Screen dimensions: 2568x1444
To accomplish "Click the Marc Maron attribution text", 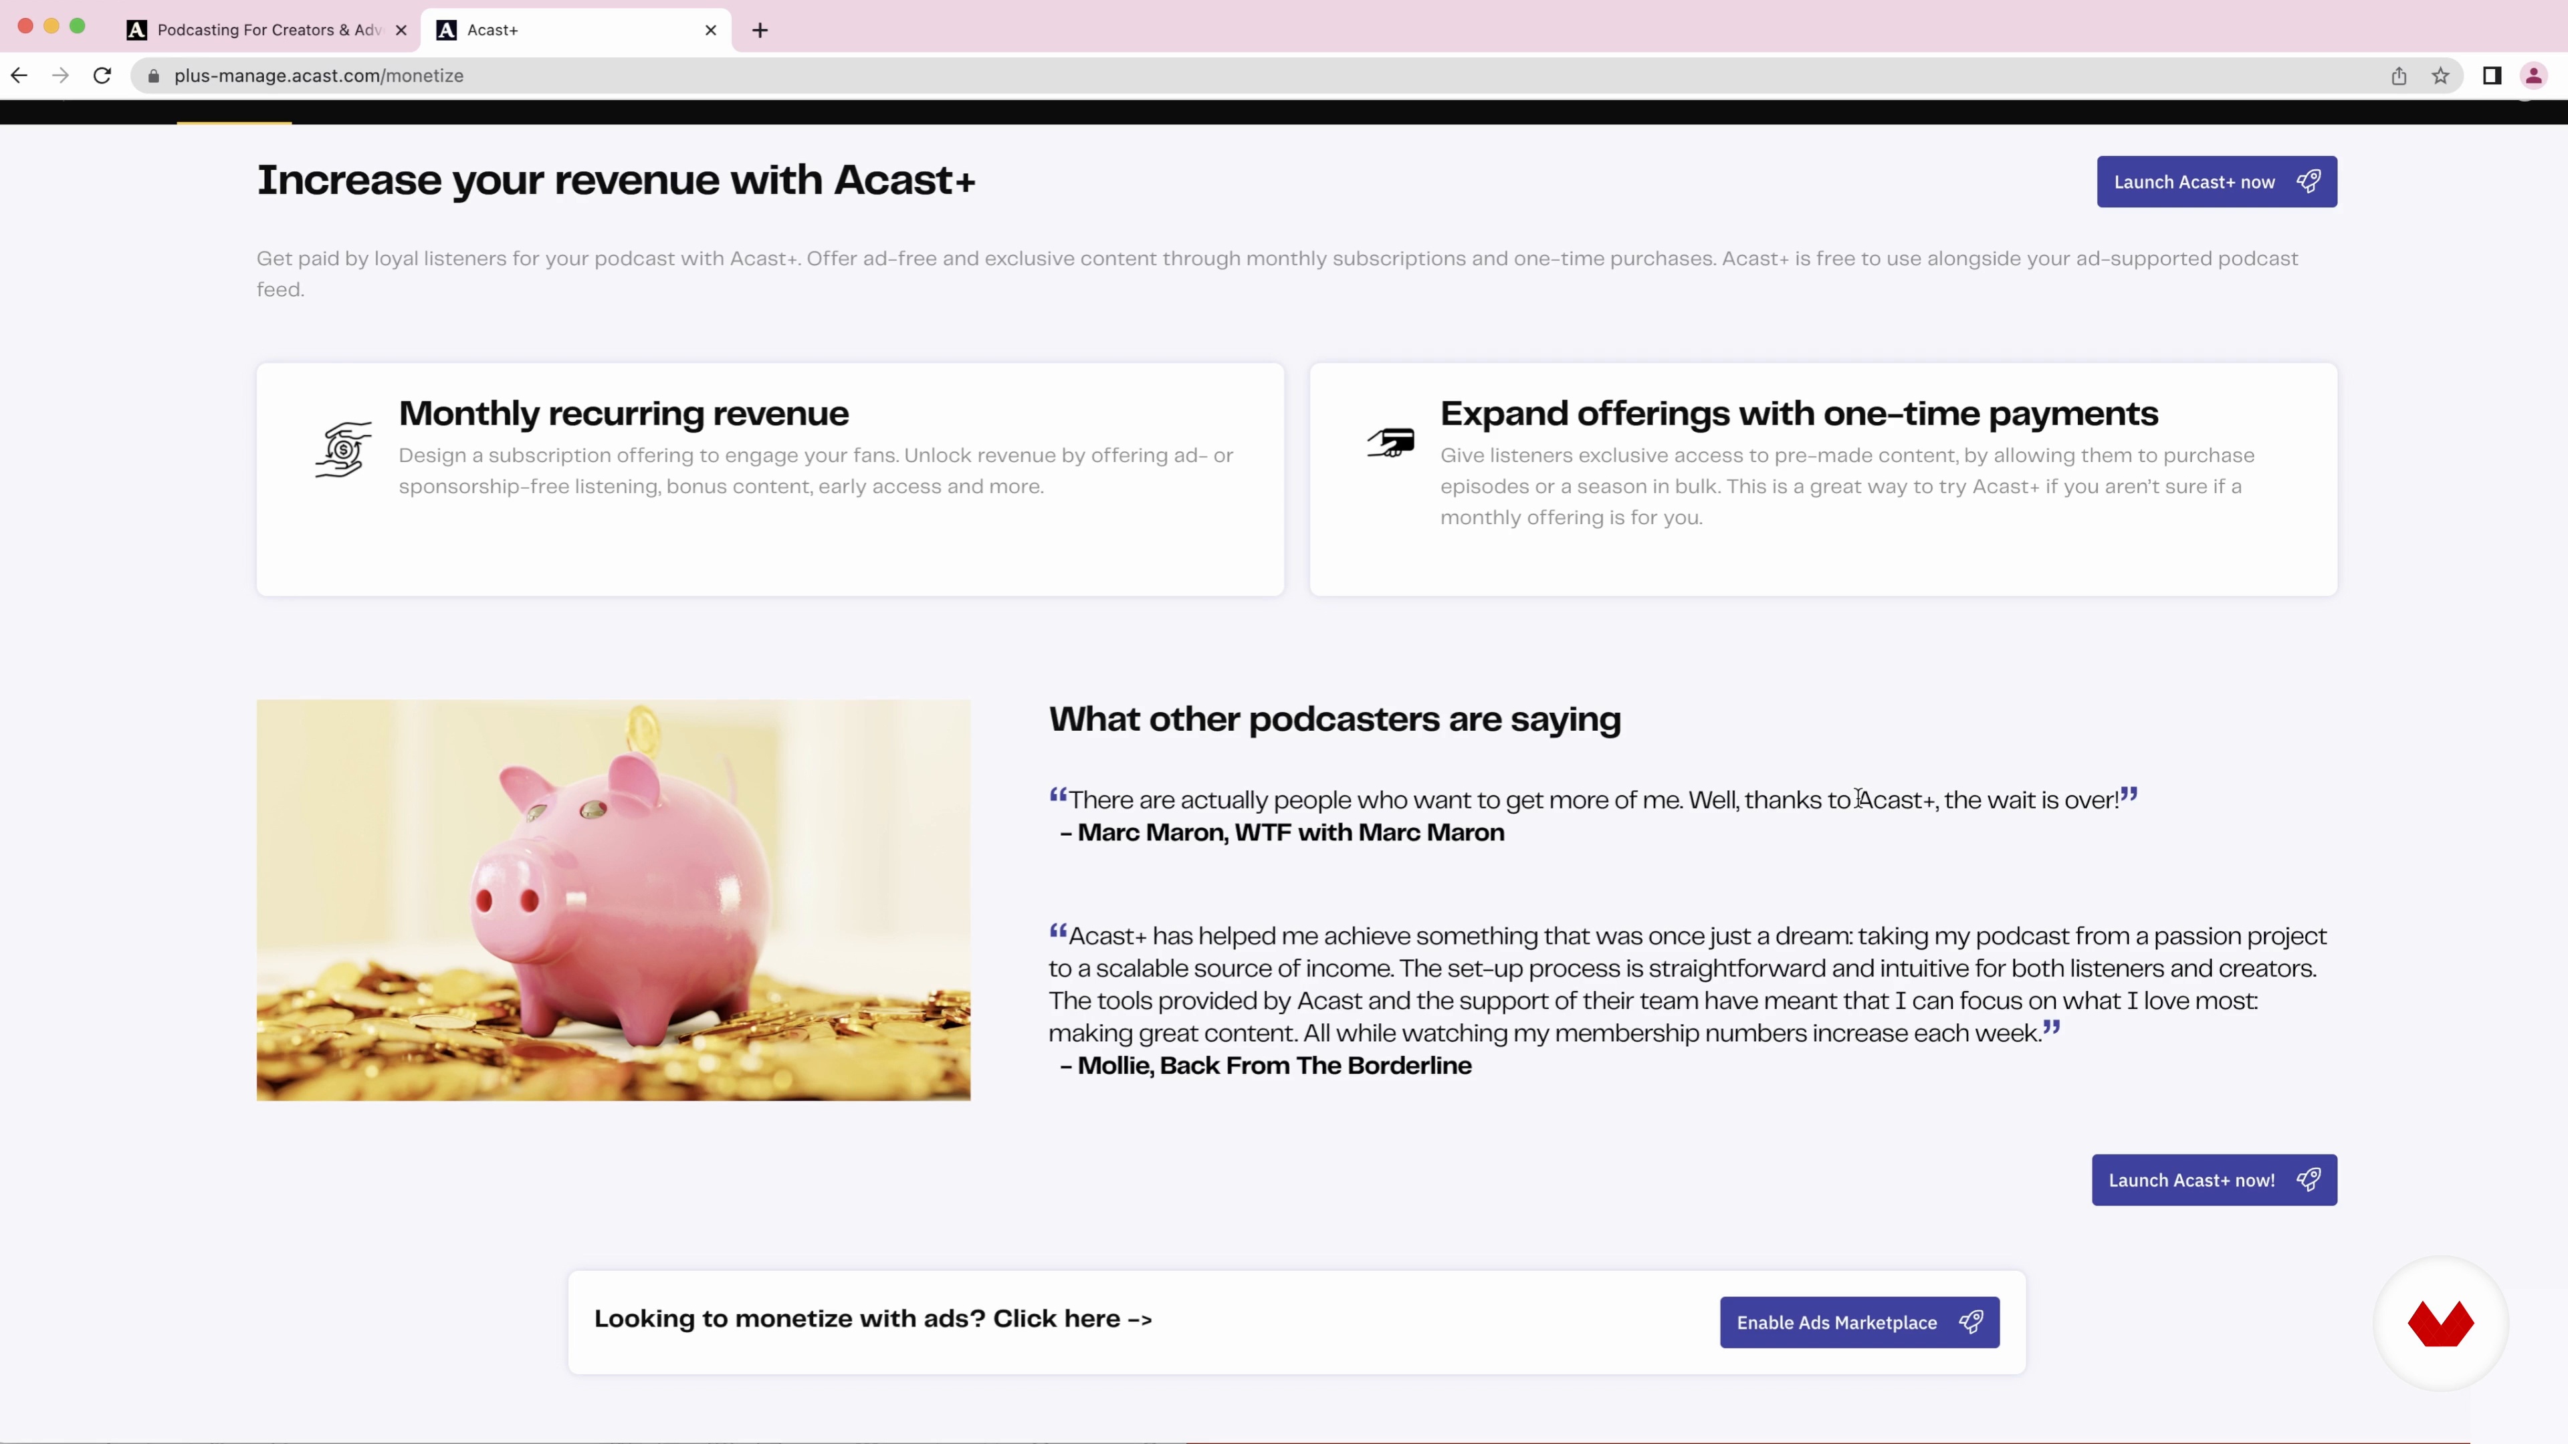I will (1282, 833).
